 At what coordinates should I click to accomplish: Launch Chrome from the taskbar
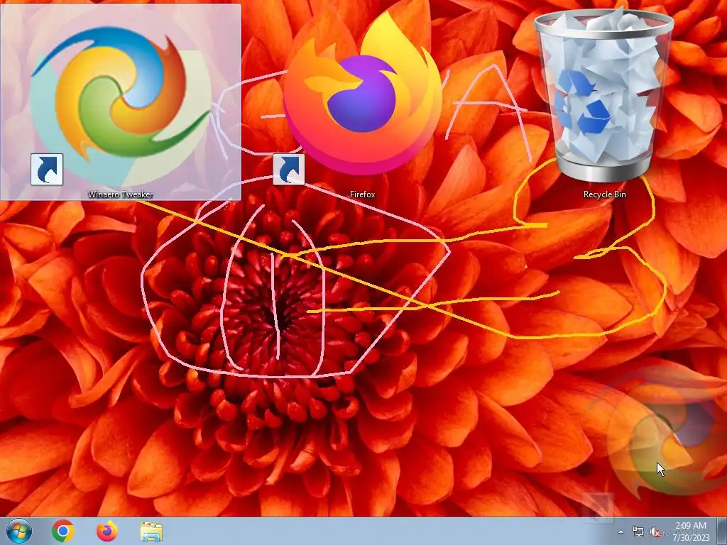pos(63,531)
